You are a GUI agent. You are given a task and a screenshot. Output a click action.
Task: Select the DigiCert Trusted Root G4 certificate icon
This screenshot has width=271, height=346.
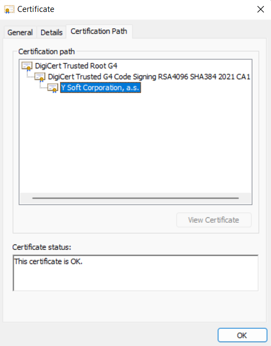pos(27,66)
